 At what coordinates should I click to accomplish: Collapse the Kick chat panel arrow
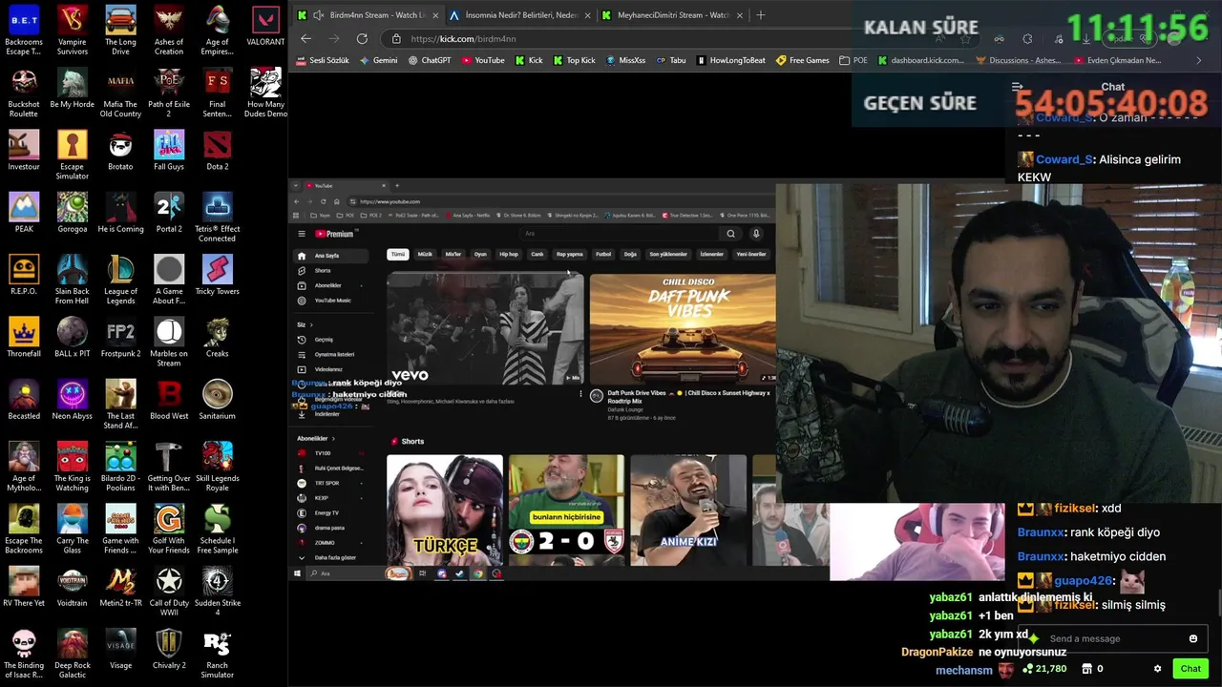coord(1017,87)
